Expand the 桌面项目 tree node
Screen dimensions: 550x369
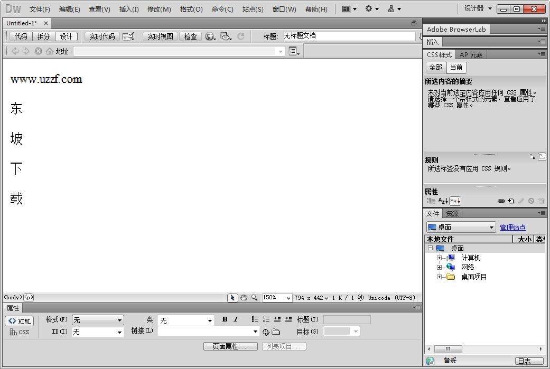coord(439,277)
